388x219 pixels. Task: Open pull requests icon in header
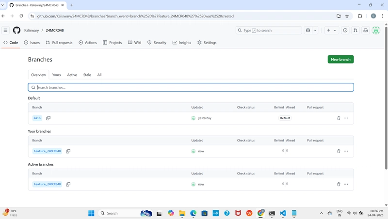click(x=356, y=31)
